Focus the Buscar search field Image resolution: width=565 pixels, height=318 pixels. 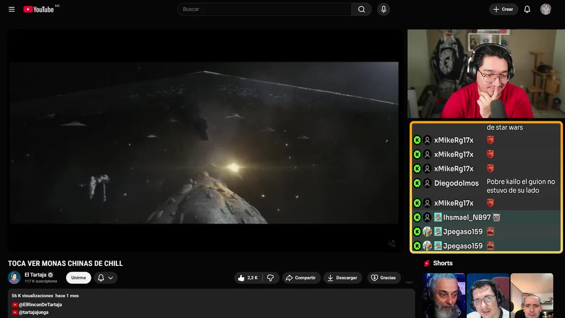[x=264, y=9]
